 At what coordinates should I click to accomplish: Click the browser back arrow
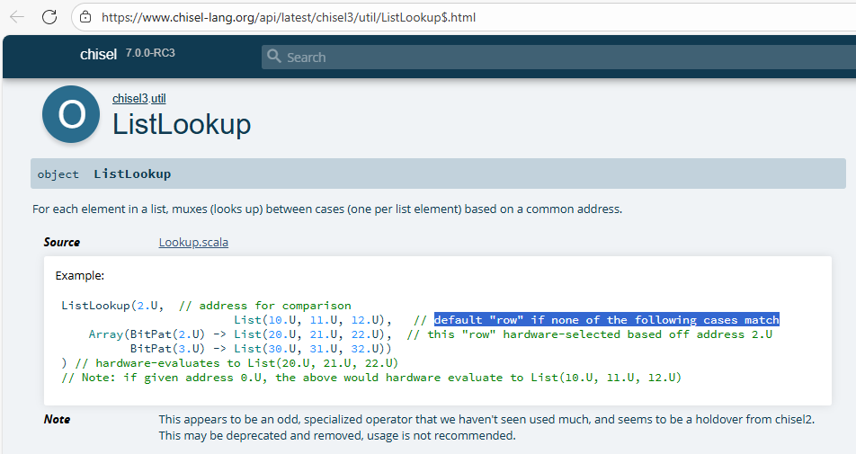click(x=17, y=17)
